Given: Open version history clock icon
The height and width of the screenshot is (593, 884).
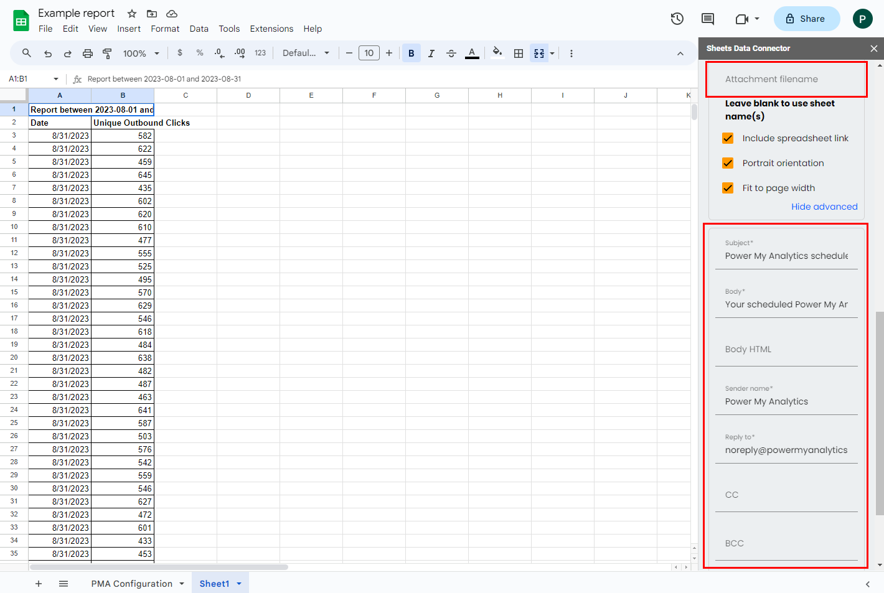Looking at the screenshot, I should point(677,19).
